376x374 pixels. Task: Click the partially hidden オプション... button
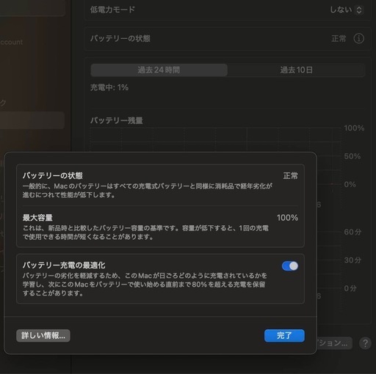[x=335, y=343]
